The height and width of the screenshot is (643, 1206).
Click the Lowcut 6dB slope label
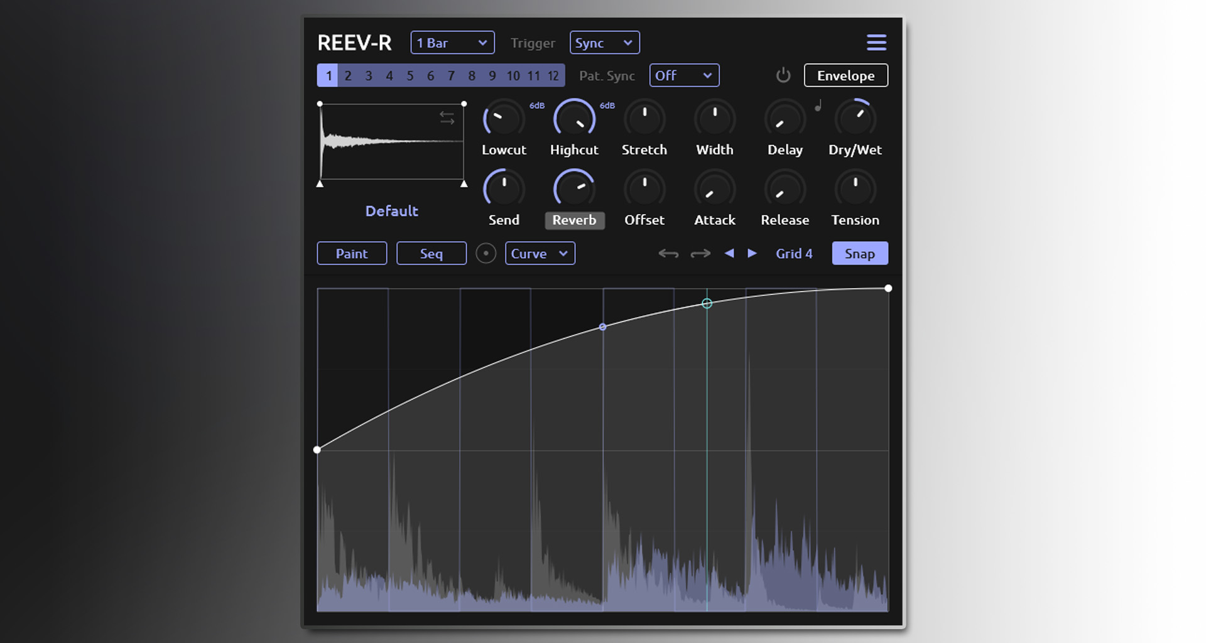coord(537,105)
